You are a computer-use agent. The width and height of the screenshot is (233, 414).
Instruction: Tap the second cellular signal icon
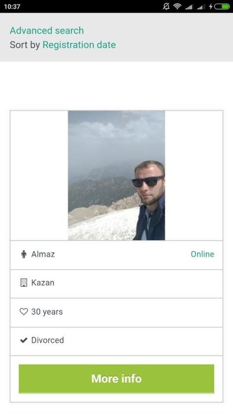201,7
